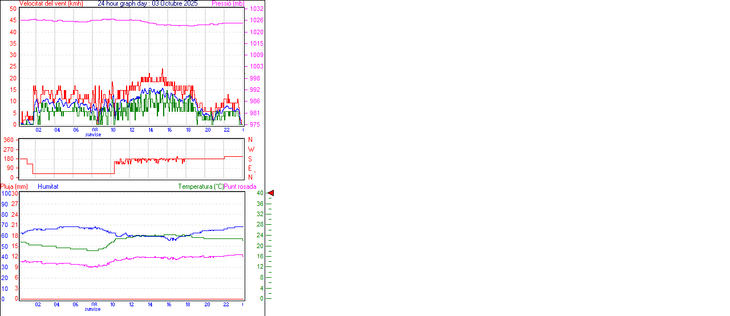
Task: Click the 1032 value on pressure axis
Action: [x=256, y=9]
